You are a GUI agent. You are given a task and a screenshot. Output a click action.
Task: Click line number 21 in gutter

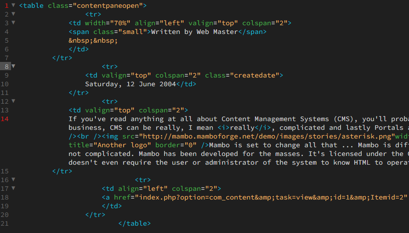(x=5, y=223)
